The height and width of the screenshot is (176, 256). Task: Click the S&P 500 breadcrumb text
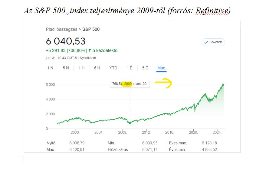pos(91,29)
